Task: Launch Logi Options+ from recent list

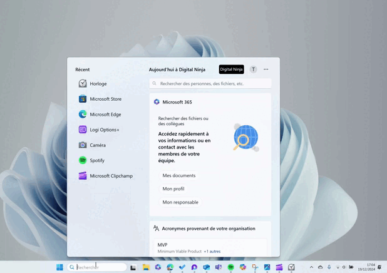Action: pyautogui.click(x=104, y=130)
